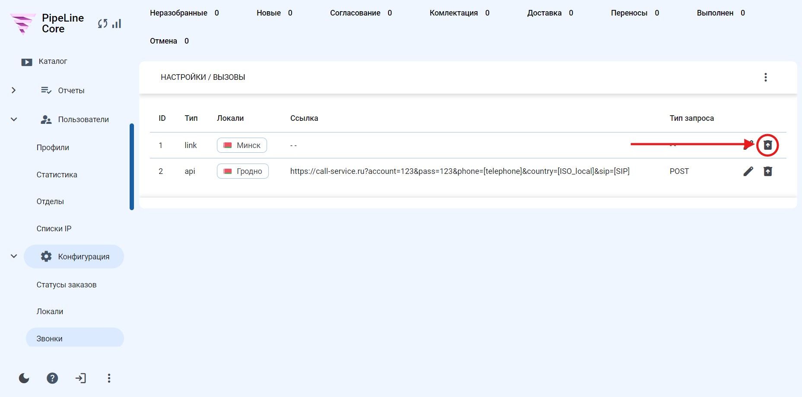Open the sidebar bottom three-dot menu
The width and height of the screenshot is (802, 397).
coord(109,378)
